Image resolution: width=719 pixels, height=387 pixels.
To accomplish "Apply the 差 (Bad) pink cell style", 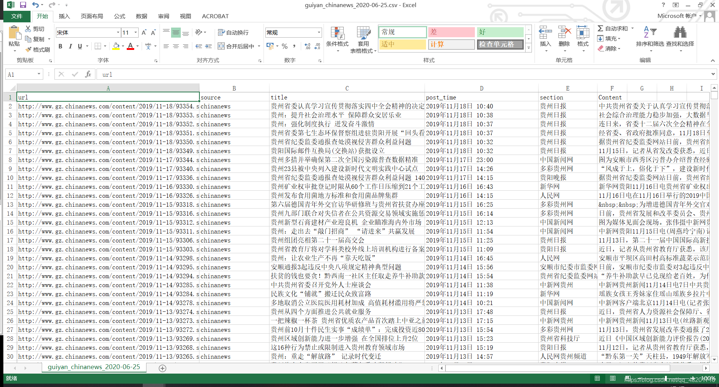I will tap(451, 32).
